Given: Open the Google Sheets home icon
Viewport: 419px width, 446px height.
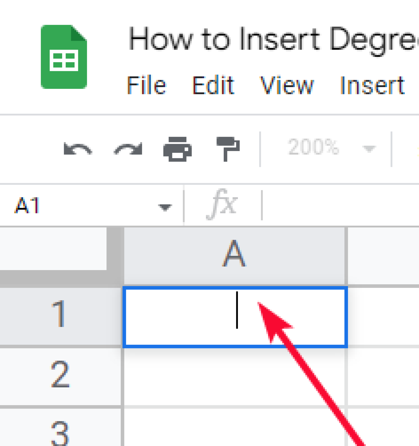Looking at the screenshot, I should tap(64, 57).
